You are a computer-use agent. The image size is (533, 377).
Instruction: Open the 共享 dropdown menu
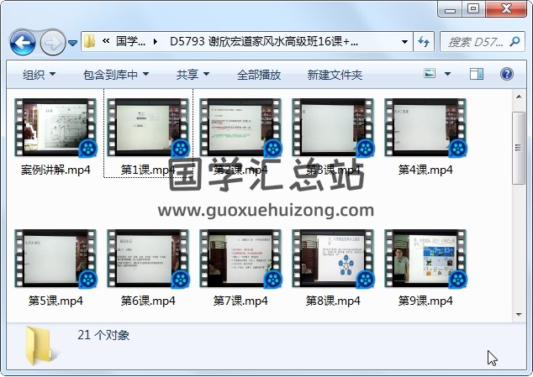pyautogui.click(x=193, y=75)
